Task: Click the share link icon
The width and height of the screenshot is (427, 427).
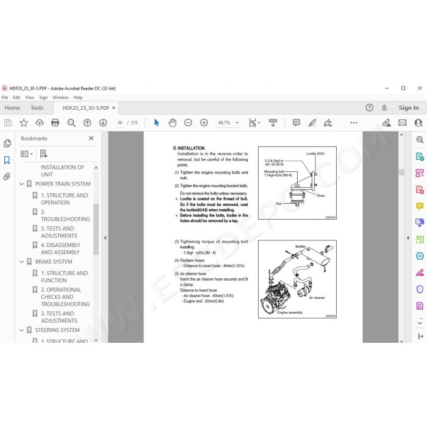Action: tap(386, 123)
